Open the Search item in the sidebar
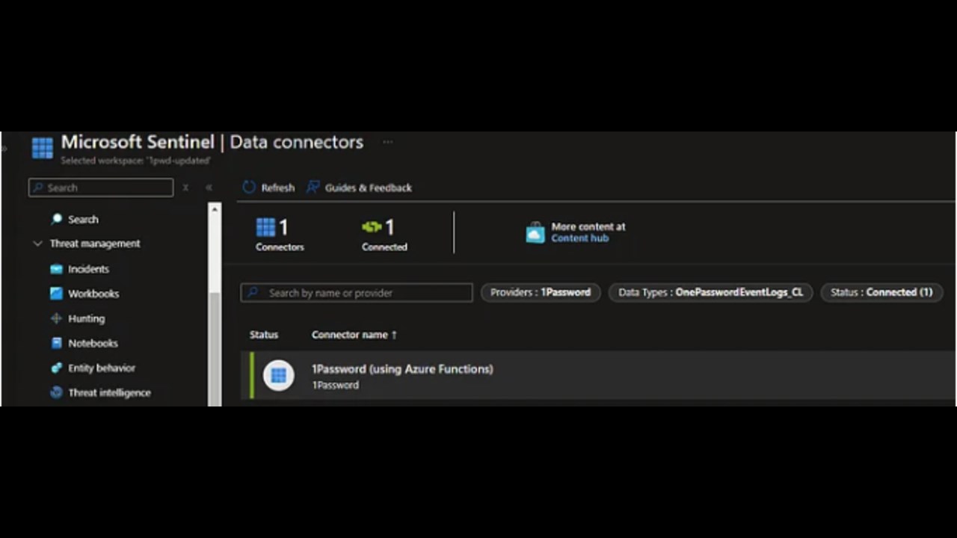 83,219
